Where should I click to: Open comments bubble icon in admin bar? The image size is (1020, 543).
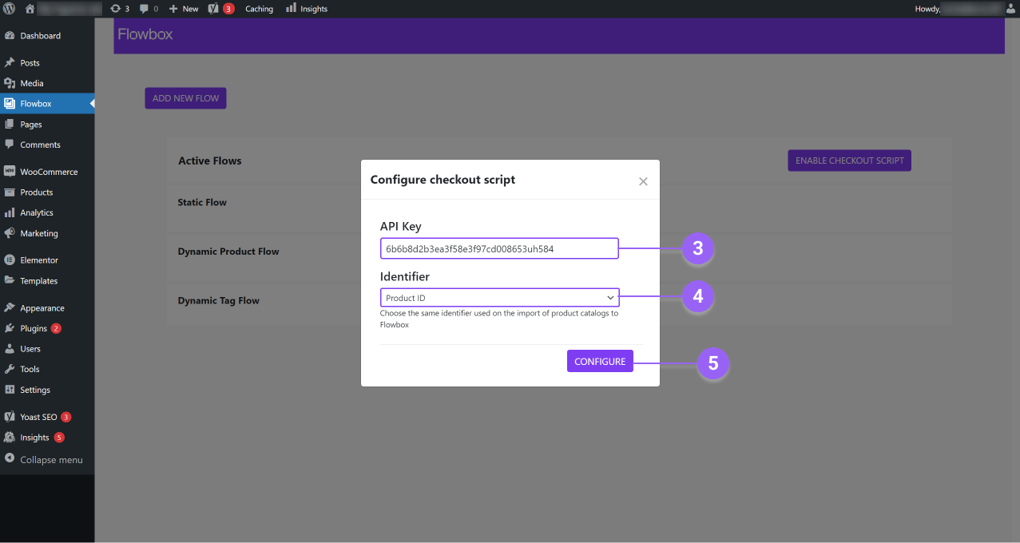click(144, 9)
